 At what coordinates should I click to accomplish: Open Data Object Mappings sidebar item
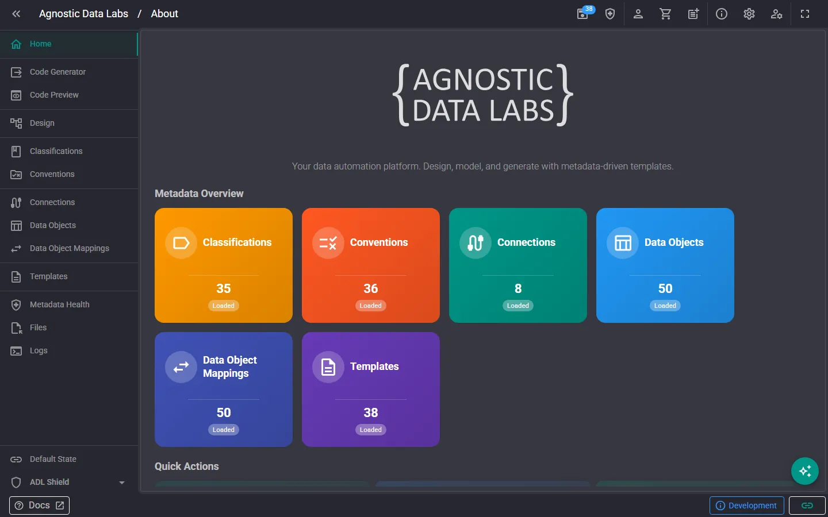tap(69, 248)
